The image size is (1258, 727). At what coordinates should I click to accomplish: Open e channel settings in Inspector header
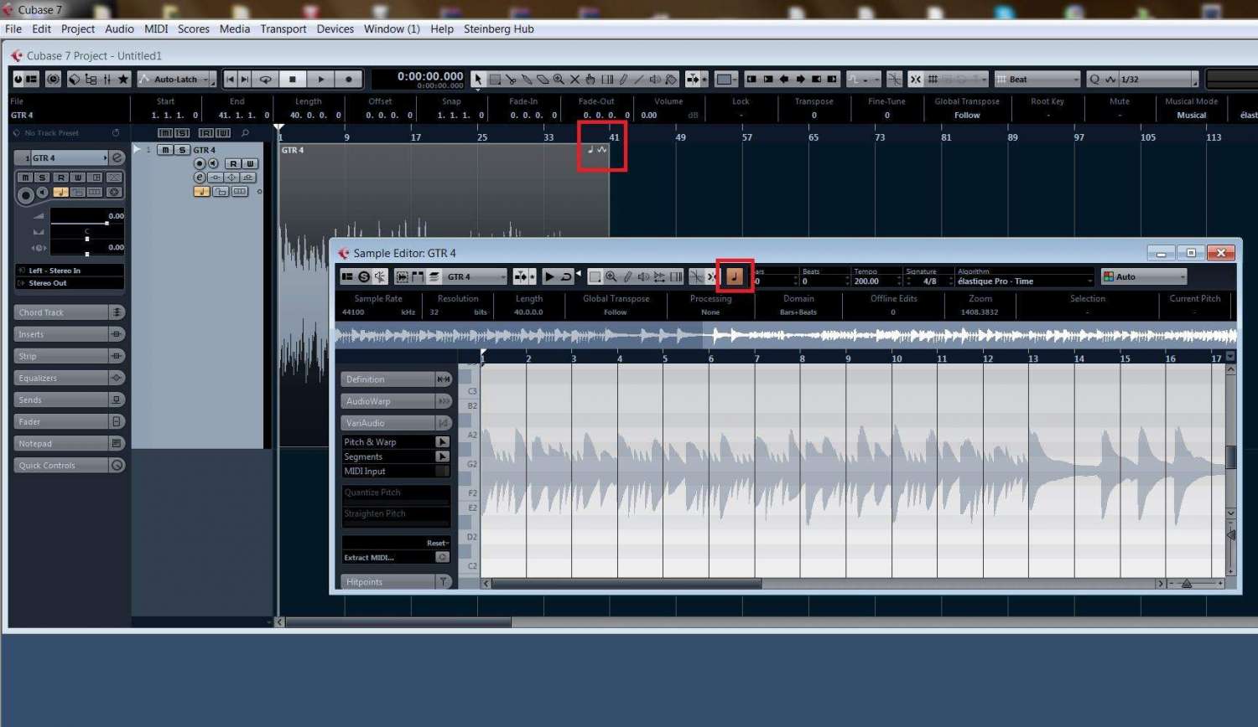point(117,157)
